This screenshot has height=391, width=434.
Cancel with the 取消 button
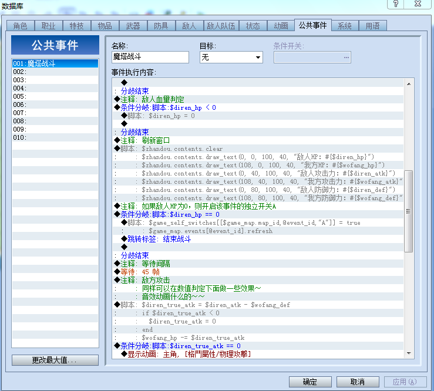[x=358, y=382]
